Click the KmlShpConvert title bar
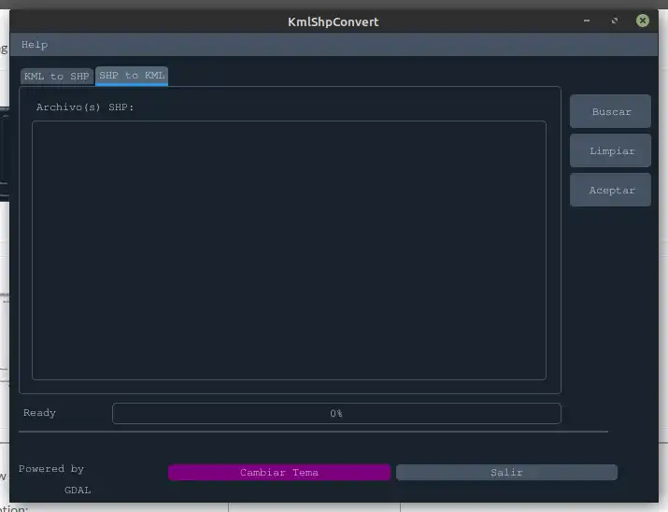The width and height of the screenshot is (668, 512). (334, 21)
